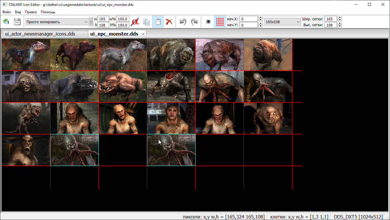Click the save floppy disk icon

(x=17, y=22)
